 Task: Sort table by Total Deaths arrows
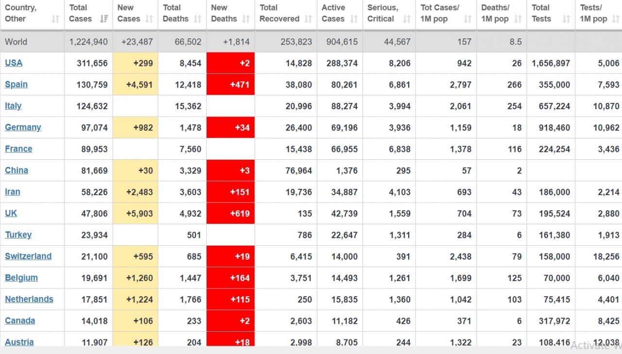tap(197, 19)
